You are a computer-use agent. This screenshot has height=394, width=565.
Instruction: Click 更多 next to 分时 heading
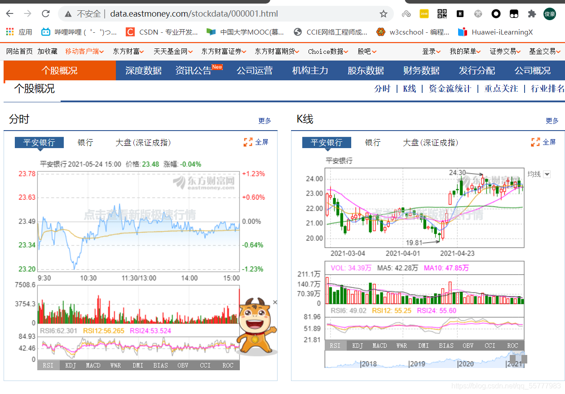point(265,121)
